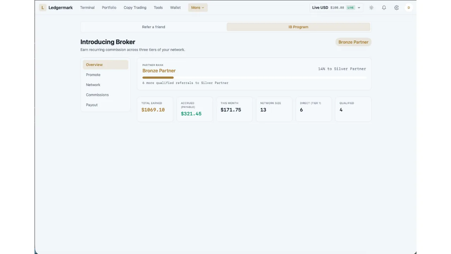Image resolution: width=451 pixels, height=254 pixels.
Task: Click the Network Size 13 card
Action: click(274, 109)
